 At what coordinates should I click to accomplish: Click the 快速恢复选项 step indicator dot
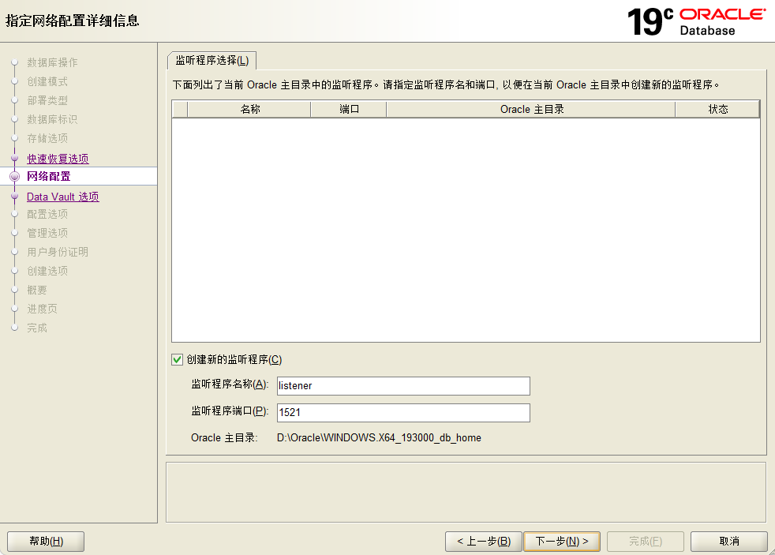(14, 158)
